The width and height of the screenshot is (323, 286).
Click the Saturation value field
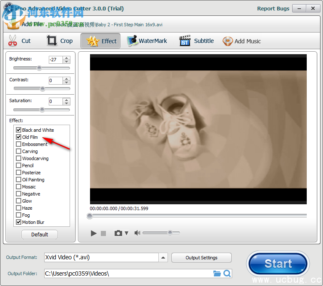[x=55, y=101]
